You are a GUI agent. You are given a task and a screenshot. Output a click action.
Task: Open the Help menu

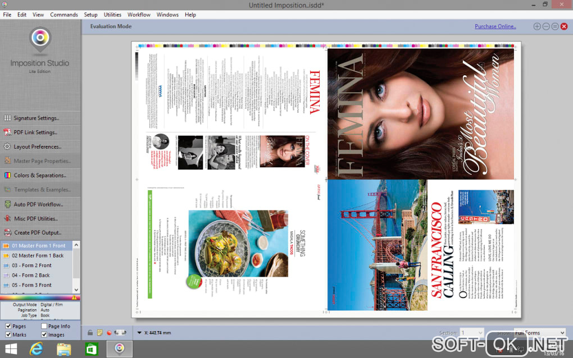[190, 15]
